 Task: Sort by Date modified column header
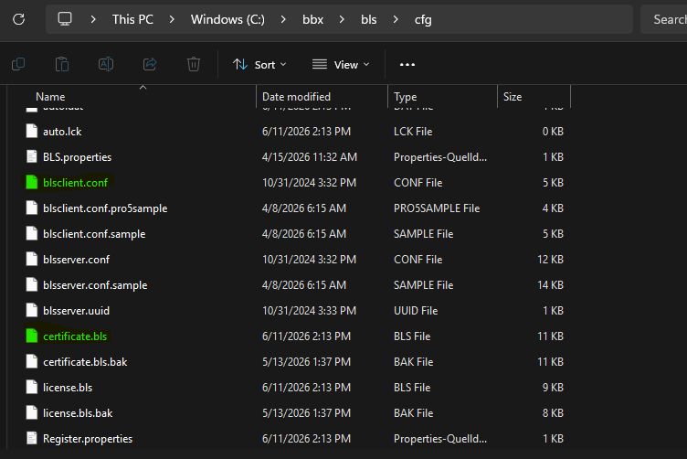(296, 96)
